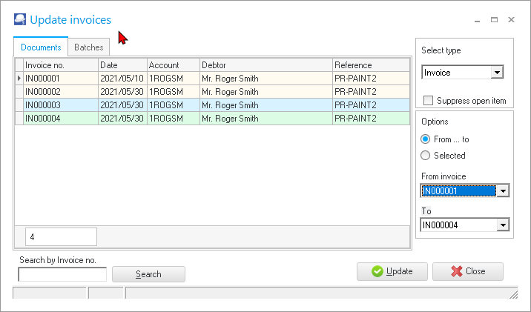Image resolution: width=531 pixels, height=312 pixels.
Task: Enable Suppress open item checkbox
Action: tap(428, 101)
